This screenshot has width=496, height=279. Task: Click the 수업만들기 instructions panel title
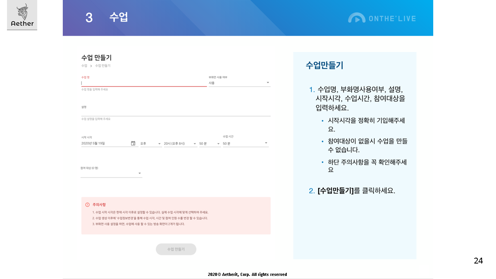(x=324, y=65)
